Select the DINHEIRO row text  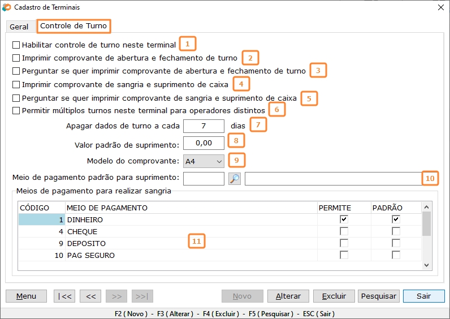(x=85, y=219)
